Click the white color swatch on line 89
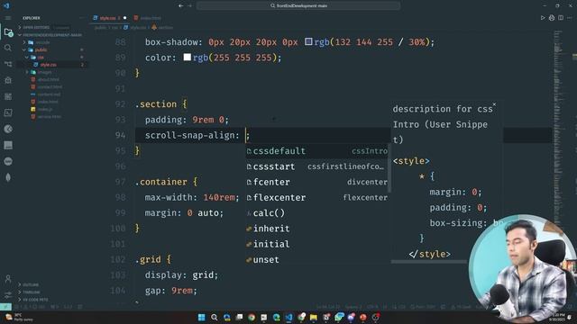 [x=187, y=58]
